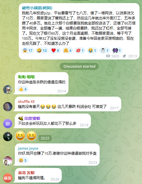This screenshot has height=184, width=142.
Task: Click the crying face reaction on channel post
Action: click(x=92, y=50)
